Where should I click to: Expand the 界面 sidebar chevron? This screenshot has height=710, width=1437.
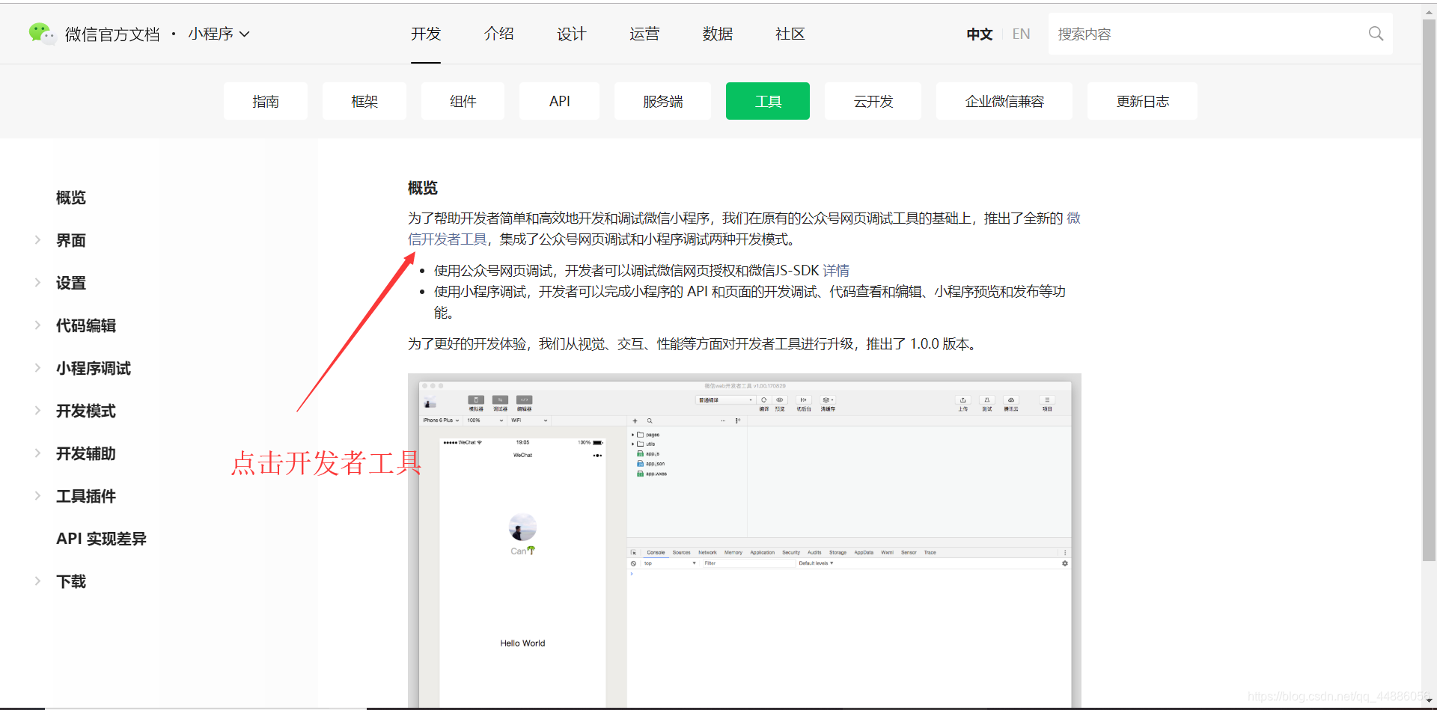37,239
